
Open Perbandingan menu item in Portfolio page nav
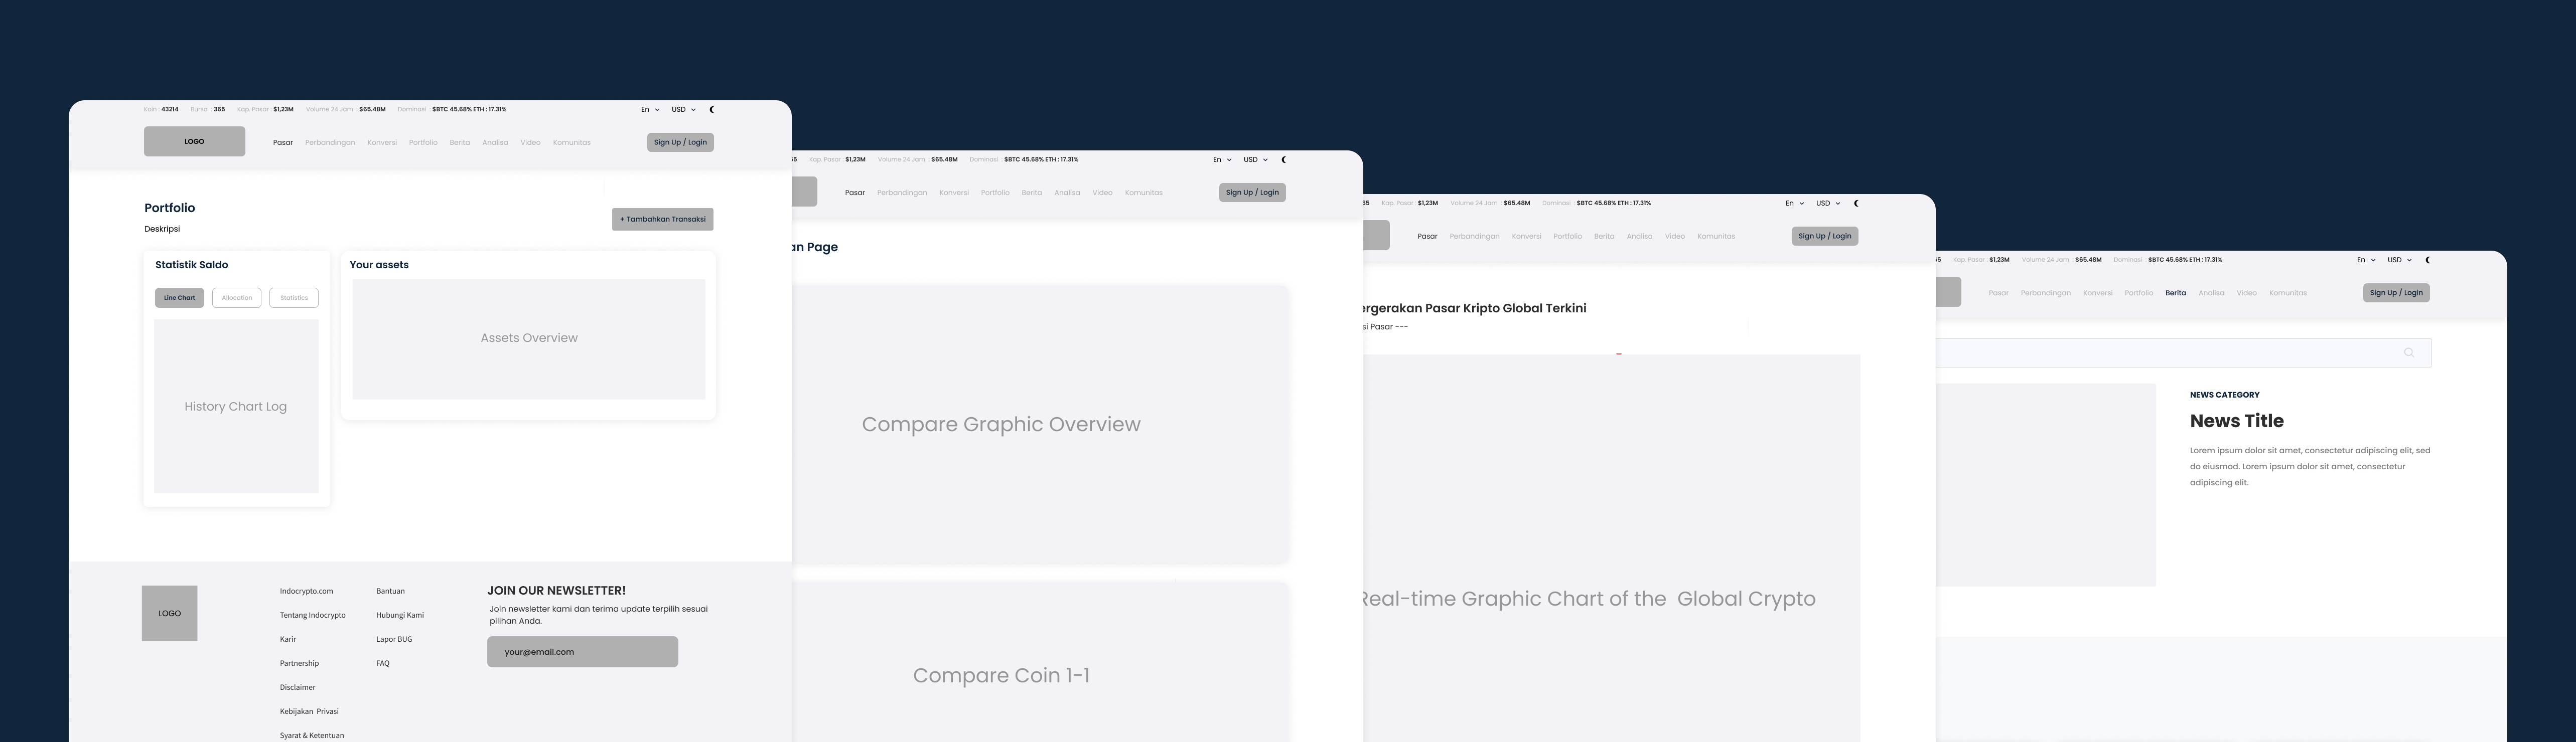coord(330,143)
